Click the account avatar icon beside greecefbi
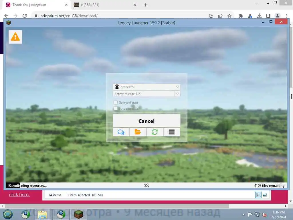Screen dimensions: 293x220 click(117, 87)
